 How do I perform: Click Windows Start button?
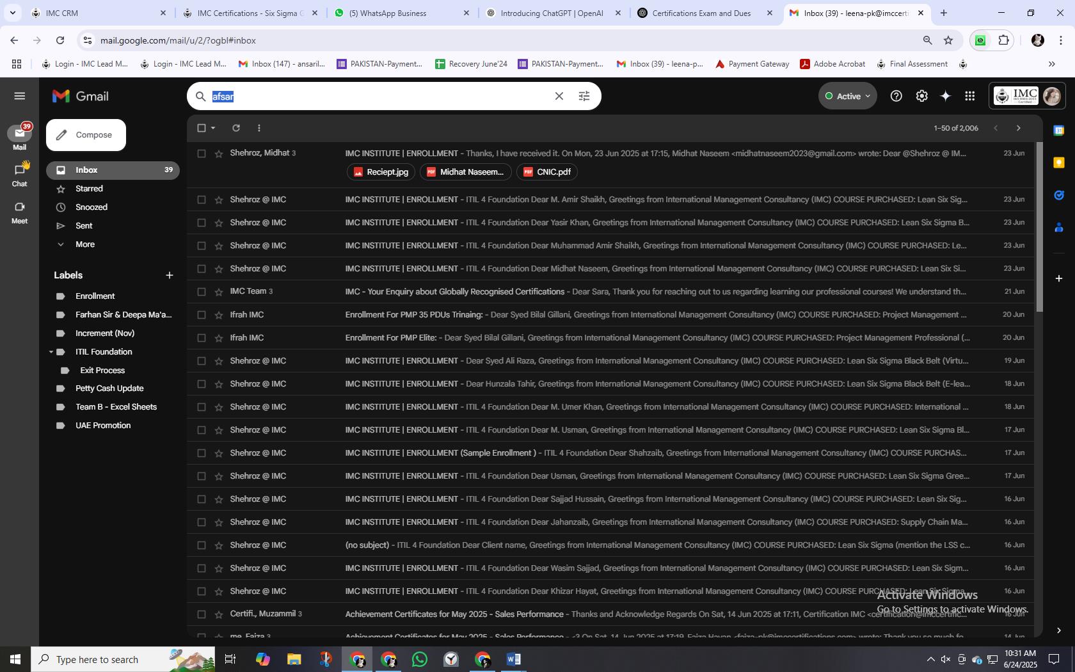15,659
